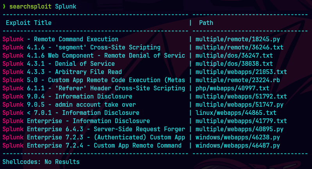Click path multiple/webapps/51747.py
The image size is (312, 169).
pos(239,104)
